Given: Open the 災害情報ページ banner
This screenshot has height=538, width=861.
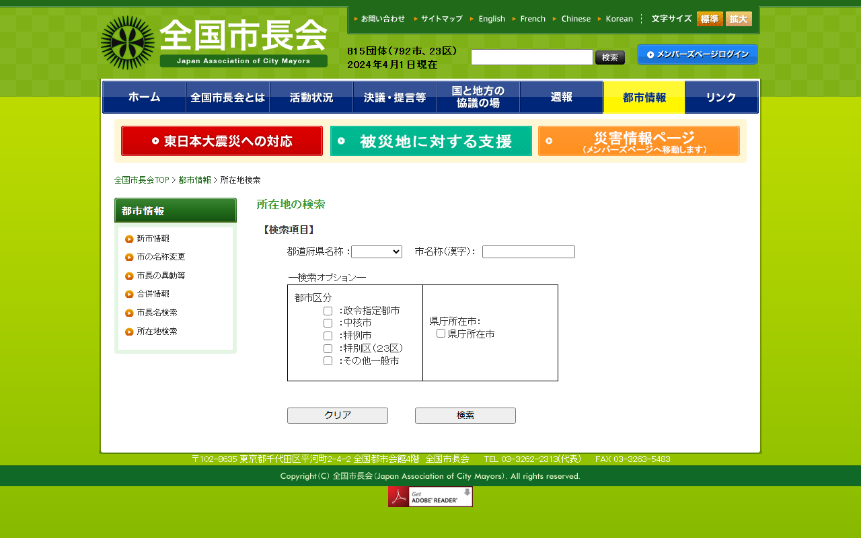Looking at the screenshot, I should coord(639,141).
